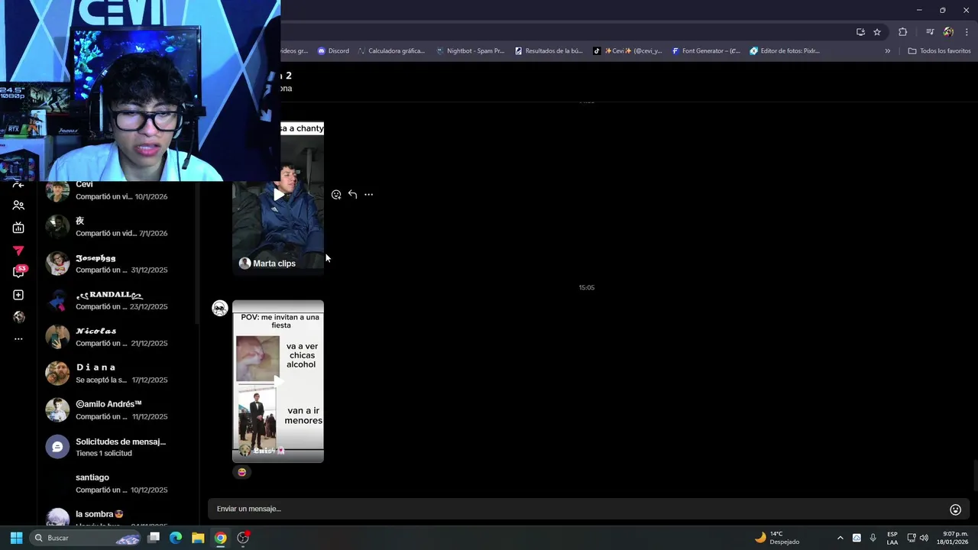Open the OBS Studio taskbar icon
Image resolution: width=978 pixels, height=550 pixels.
(x=243, y=538)
